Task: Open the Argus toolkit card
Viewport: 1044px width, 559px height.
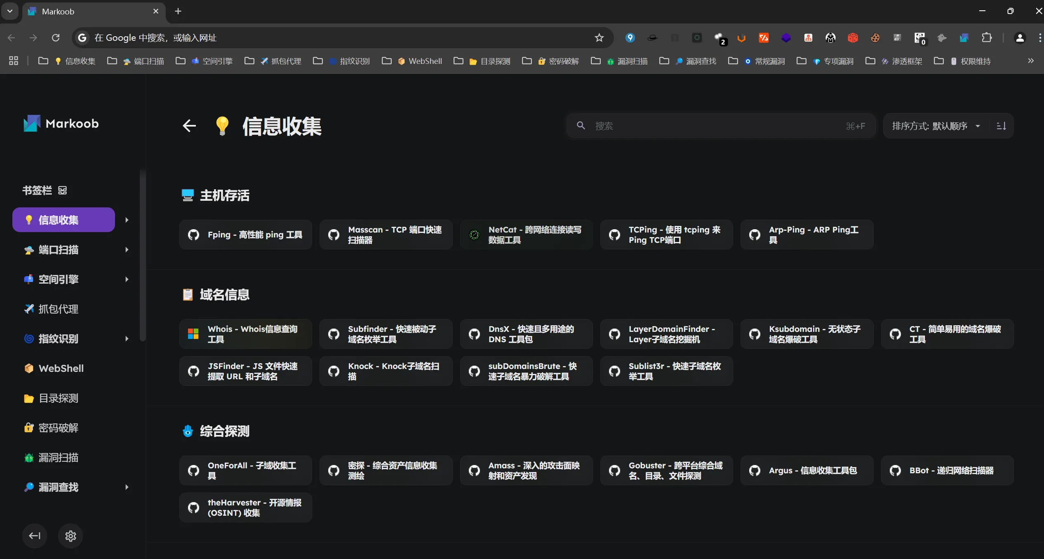Action: pyautogui.click(x=807, y=470)
